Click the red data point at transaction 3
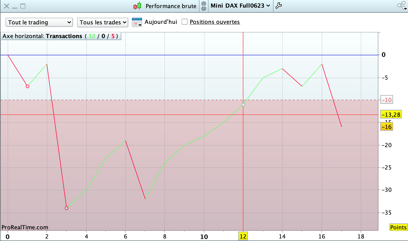The height and width of the screenshot is (241, 408). point(66,208)
